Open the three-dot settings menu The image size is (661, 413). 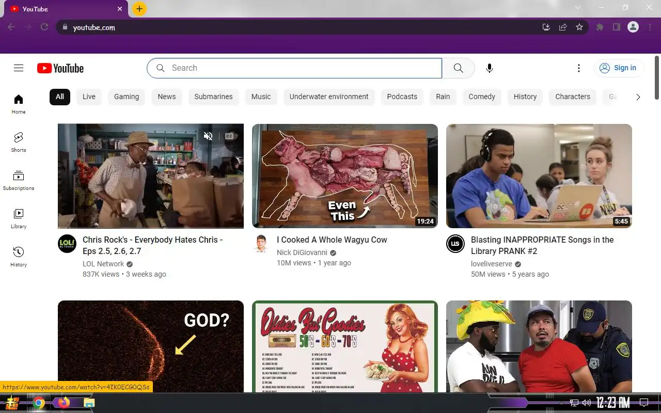click(x=579, y=68)
